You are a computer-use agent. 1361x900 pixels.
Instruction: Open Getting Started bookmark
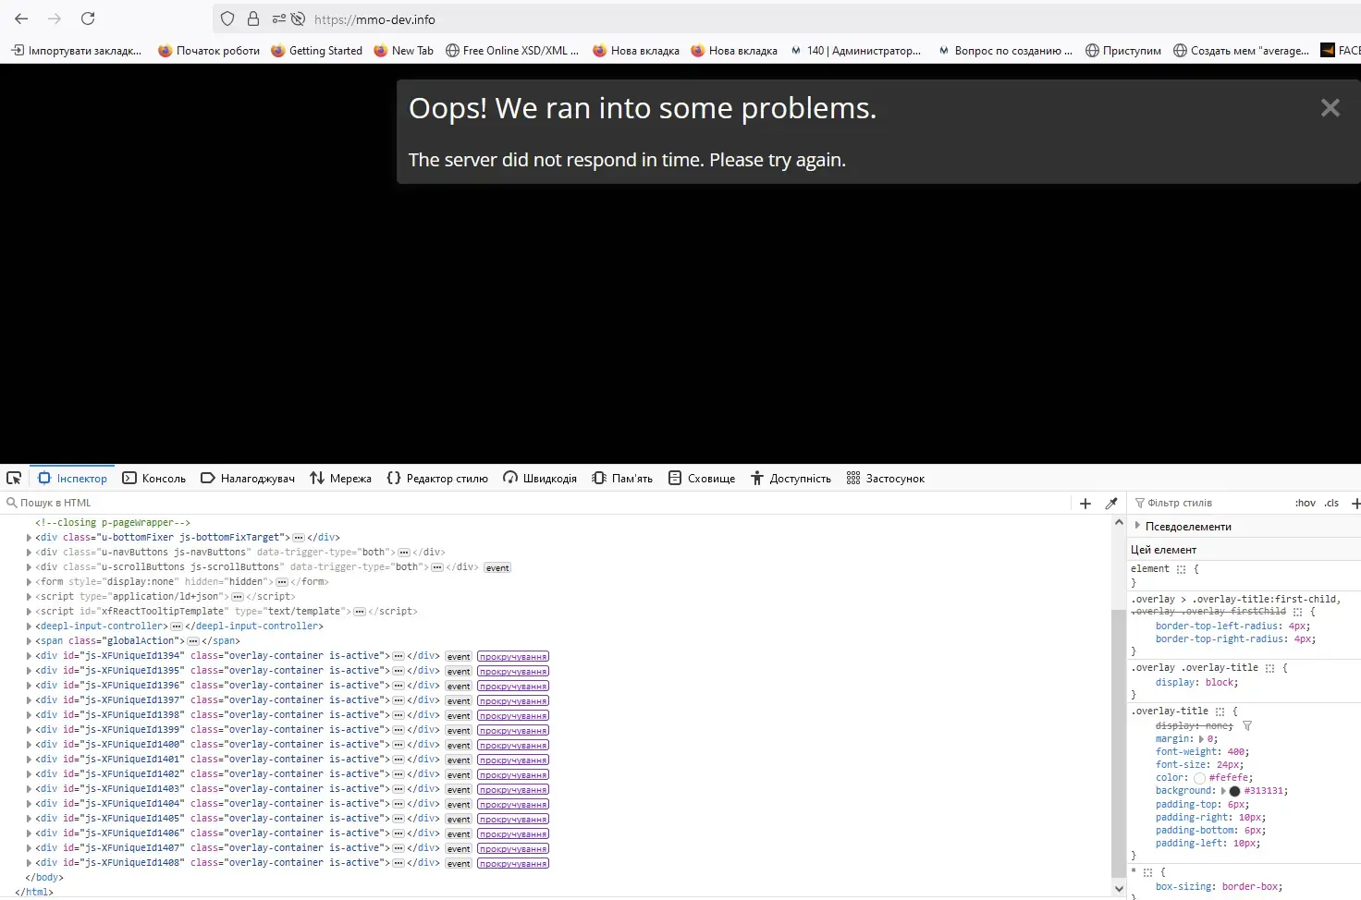click(x=317, y=51)
